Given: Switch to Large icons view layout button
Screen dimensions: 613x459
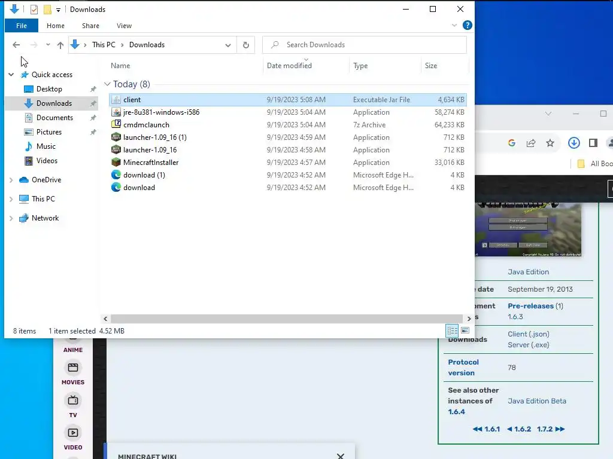Looking at the screenshot, I should [465, 331].
